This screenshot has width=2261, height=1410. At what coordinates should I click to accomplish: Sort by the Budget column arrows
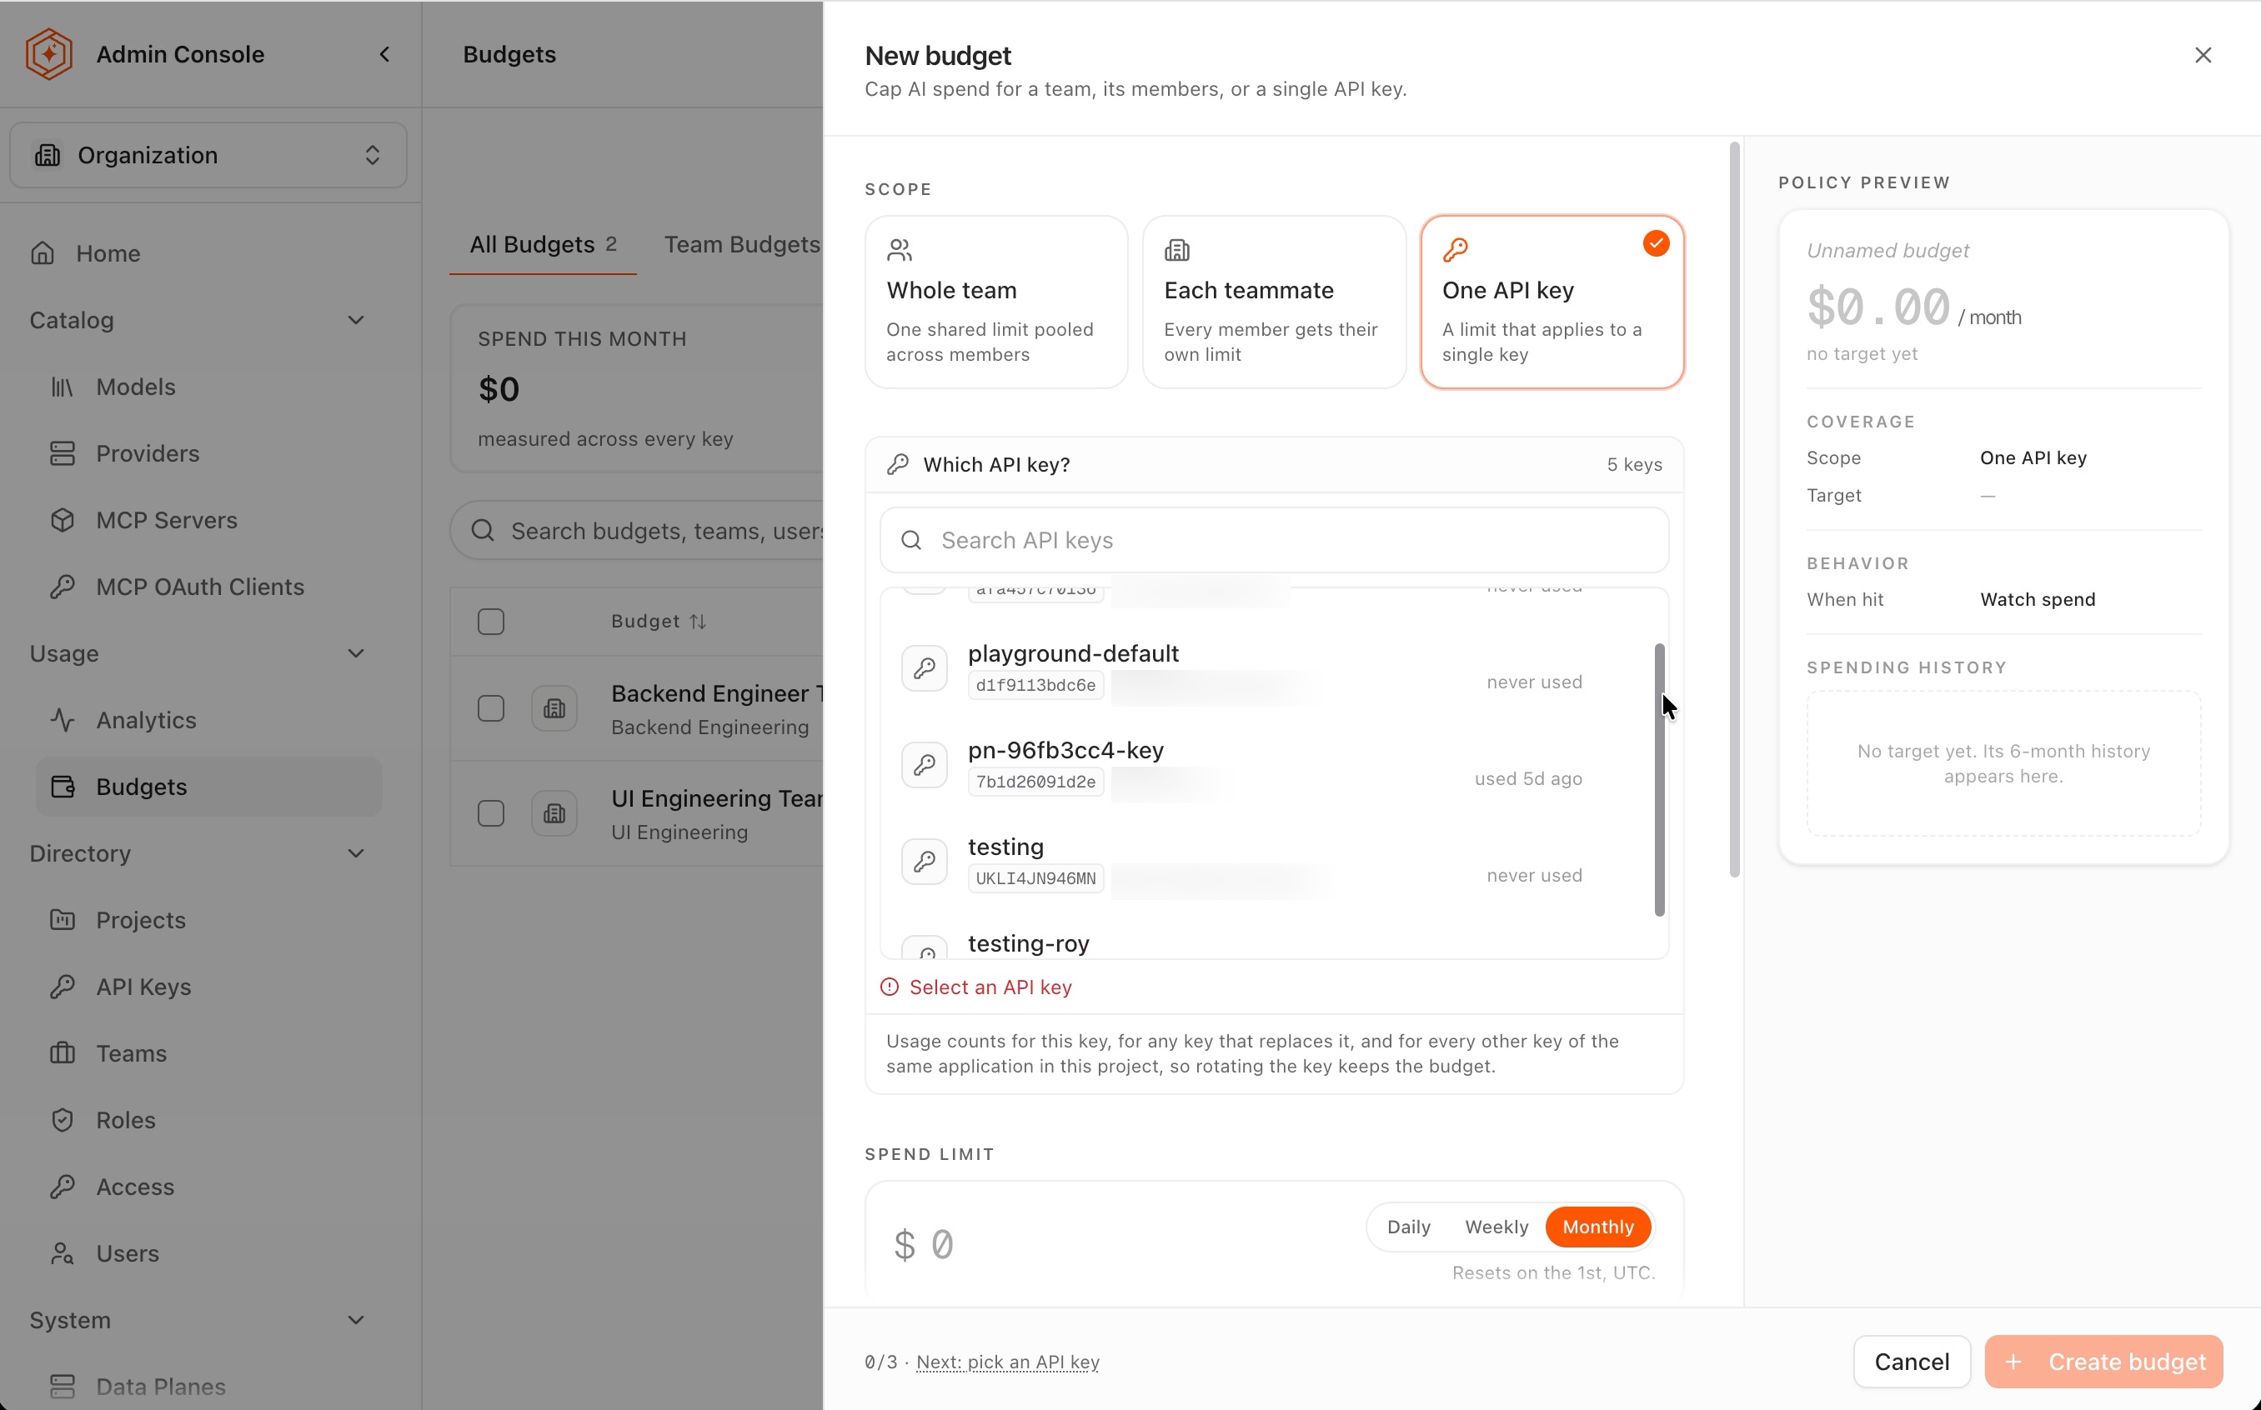pos(698,621)
